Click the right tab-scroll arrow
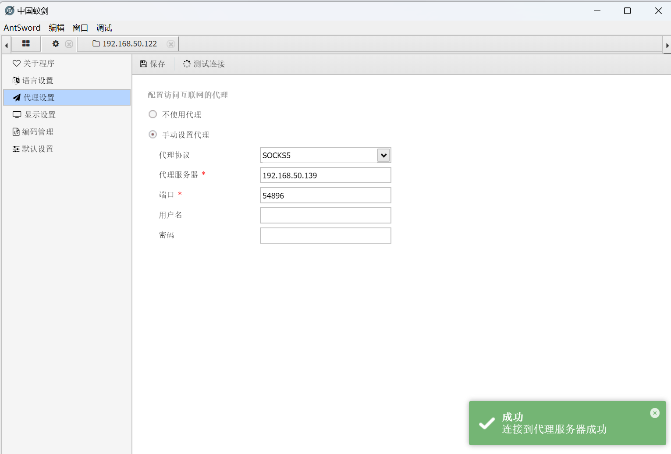 click(667, 45)
